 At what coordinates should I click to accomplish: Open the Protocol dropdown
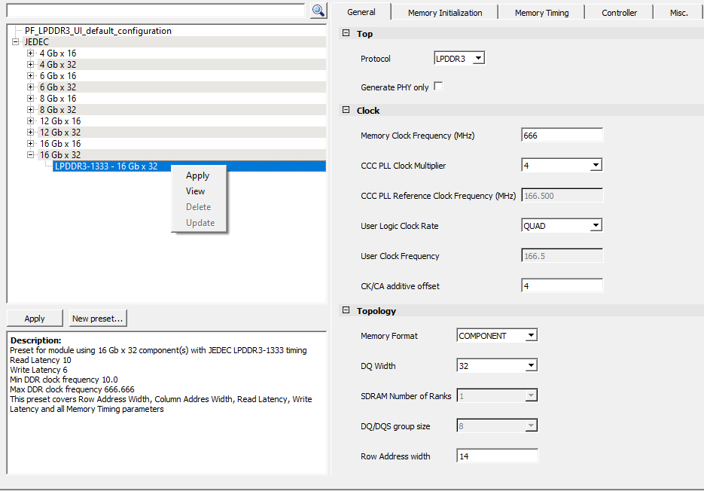(x=478, y=59)
